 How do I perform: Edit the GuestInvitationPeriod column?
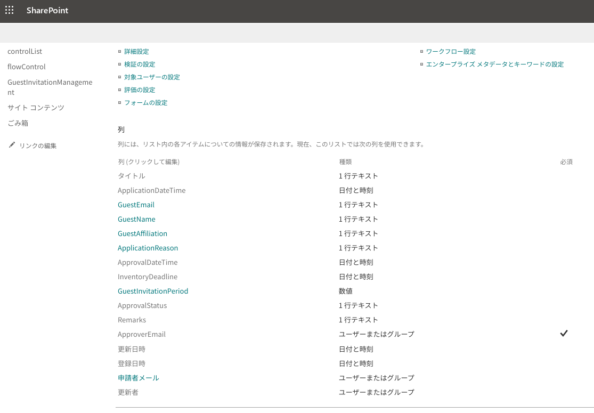[x=153, y=291]
